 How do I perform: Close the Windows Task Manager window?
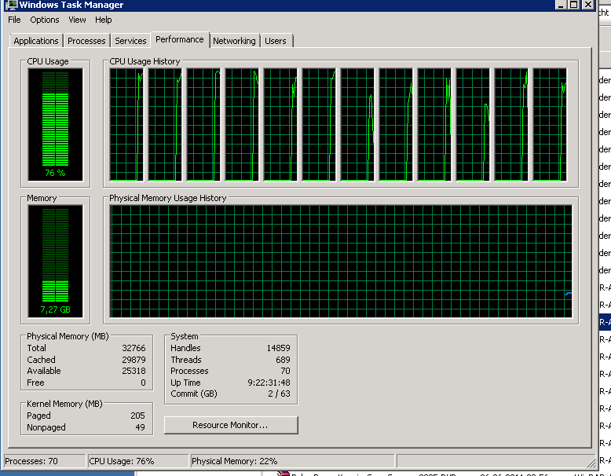(x=588, y=5)
